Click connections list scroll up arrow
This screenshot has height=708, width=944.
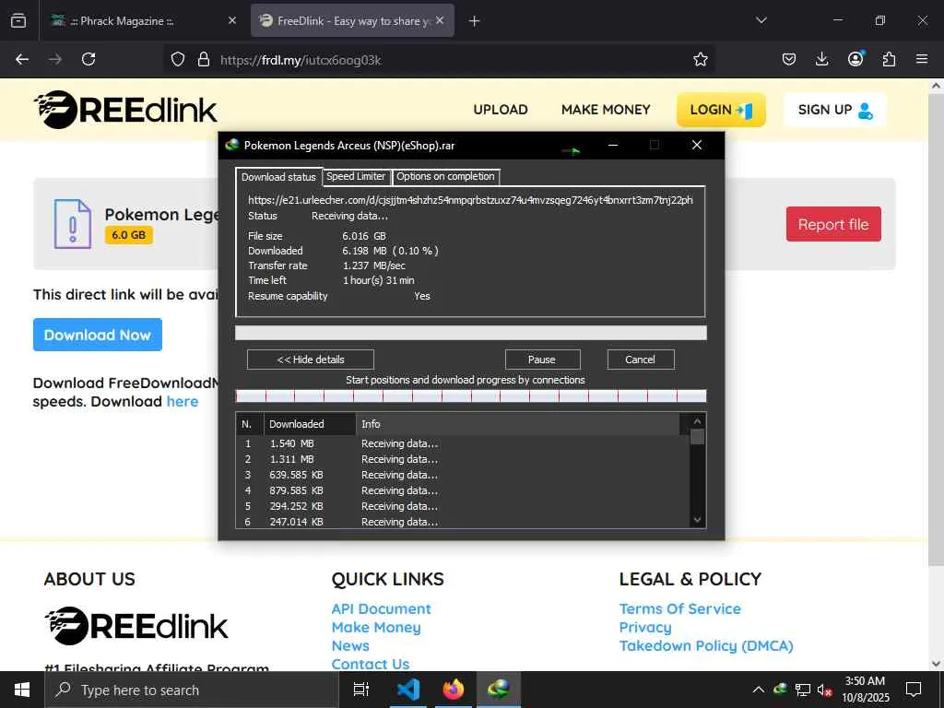coord(697,420)
